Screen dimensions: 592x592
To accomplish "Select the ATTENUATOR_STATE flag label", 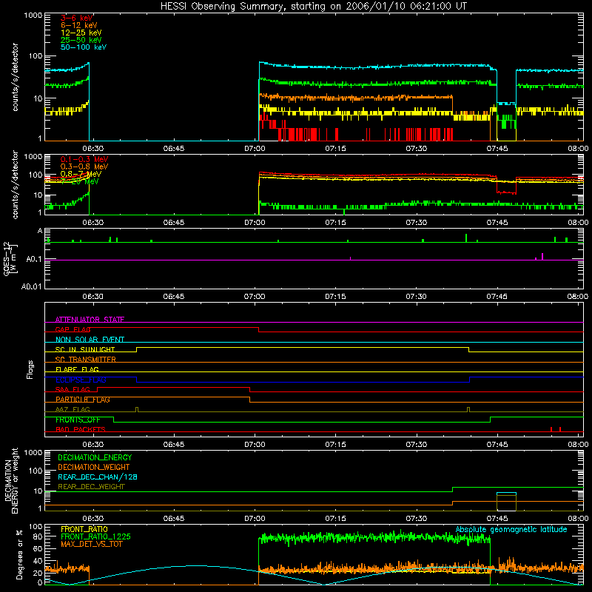I will point(90,320).
